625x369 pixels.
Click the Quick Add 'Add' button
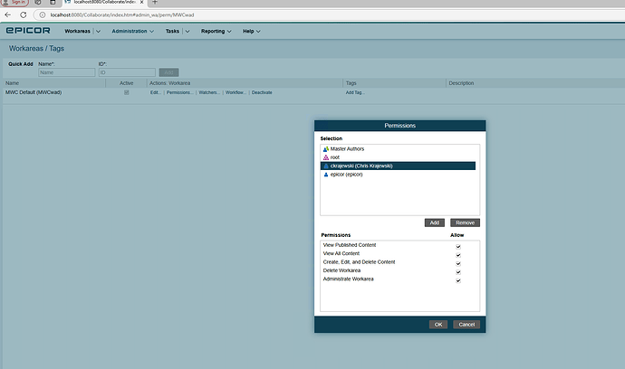pos(168,72)
